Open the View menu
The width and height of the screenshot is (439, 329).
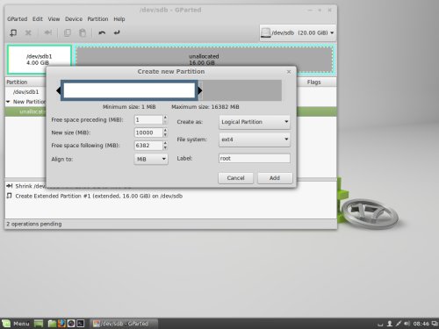click(54, 19)
